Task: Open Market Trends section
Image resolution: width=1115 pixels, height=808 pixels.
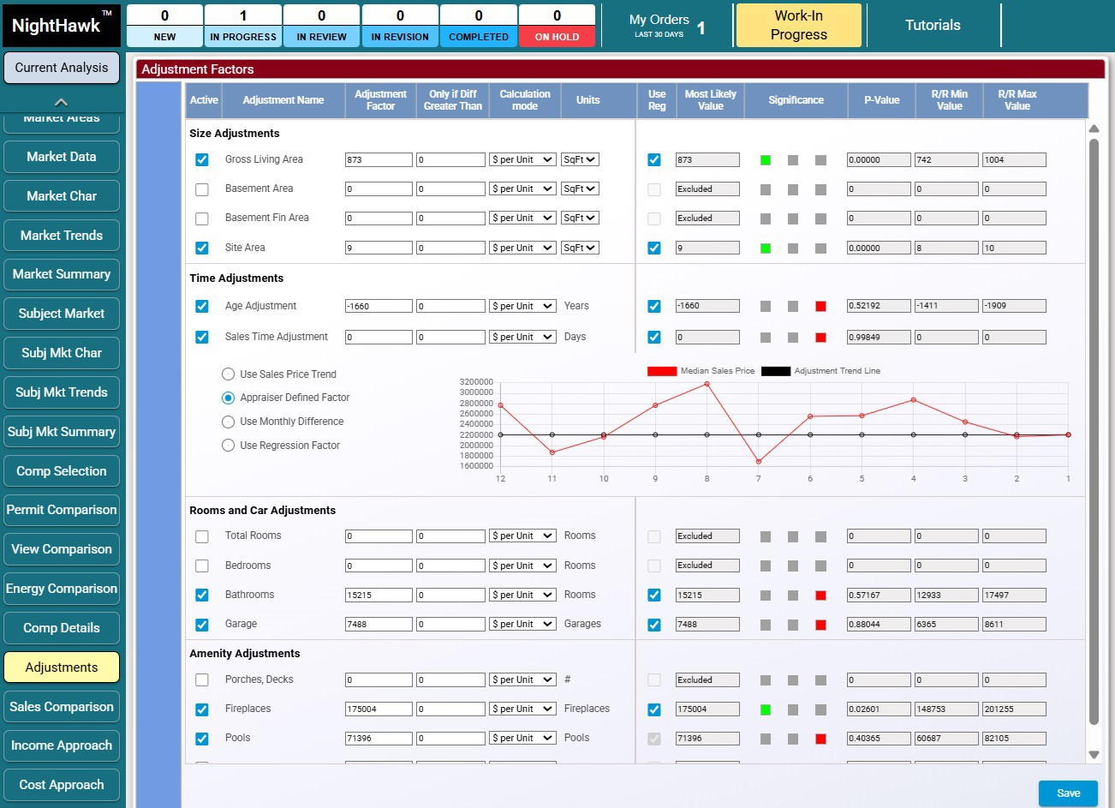Action: coord(62,236)
